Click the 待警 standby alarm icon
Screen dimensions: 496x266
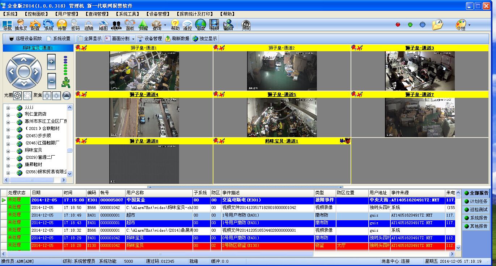(62, 25)
